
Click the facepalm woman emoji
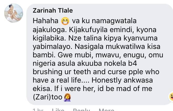pyautogui.click(x=67, y=97)
